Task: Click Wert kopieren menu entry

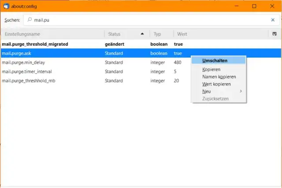Action: 216,84
